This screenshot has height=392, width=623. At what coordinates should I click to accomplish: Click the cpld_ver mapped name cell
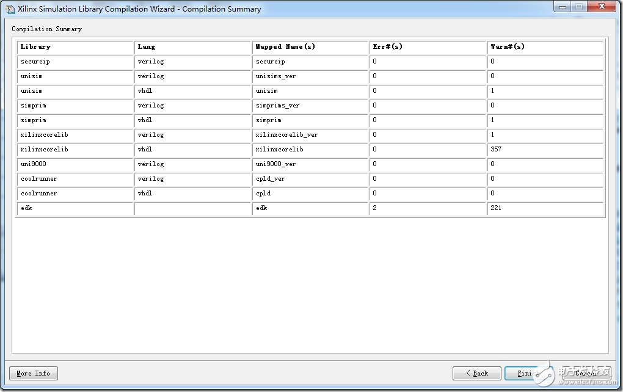click(310, 179)
